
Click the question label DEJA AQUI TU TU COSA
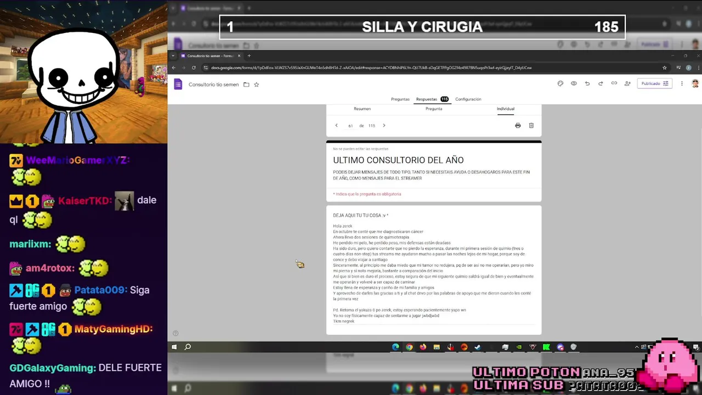click(360, 216)
